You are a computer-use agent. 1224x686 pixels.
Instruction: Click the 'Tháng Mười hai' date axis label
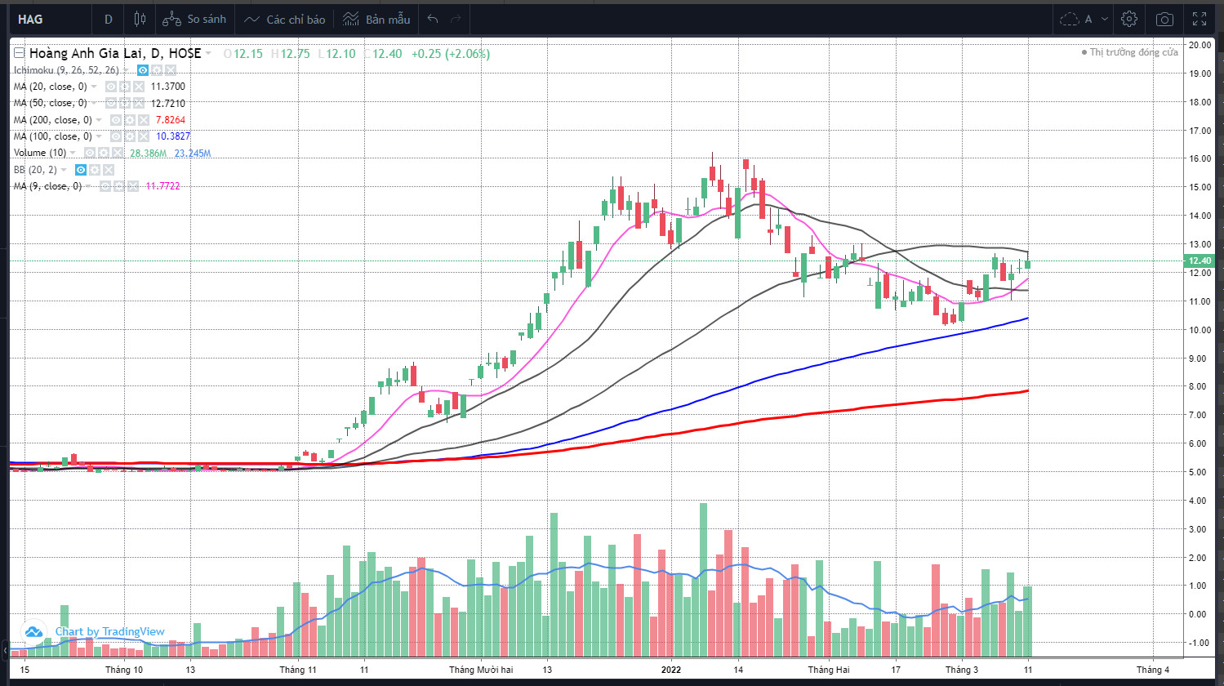pyautogui.click(x=481, y=670)
